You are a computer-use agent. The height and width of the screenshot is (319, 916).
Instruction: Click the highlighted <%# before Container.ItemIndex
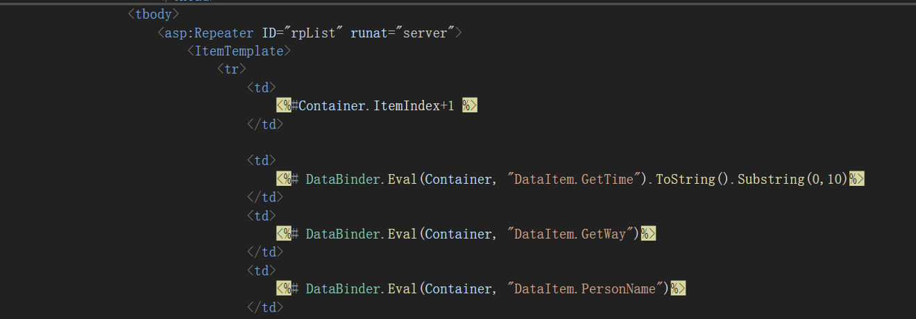287,105
